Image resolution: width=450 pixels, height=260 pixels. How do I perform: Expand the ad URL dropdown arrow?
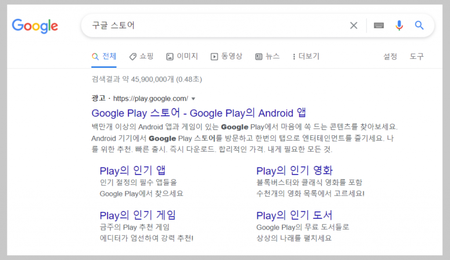click(x=193, y=99)
